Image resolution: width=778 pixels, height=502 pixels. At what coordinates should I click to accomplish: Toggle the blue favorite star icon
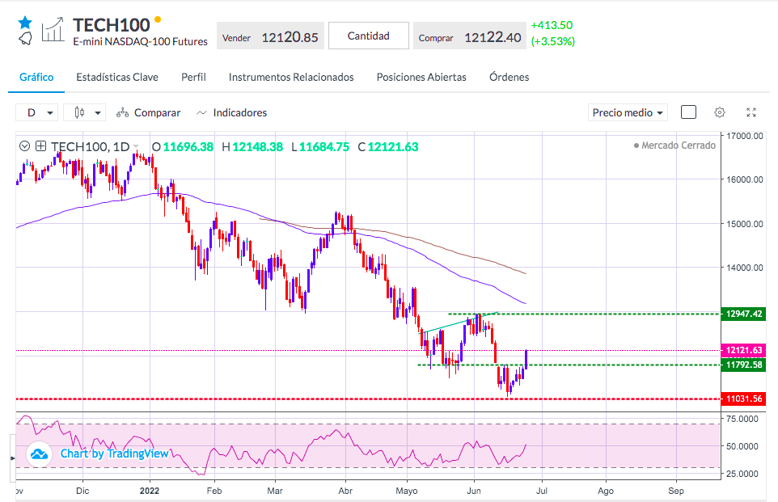pyautogui.click(x=25, y=23)
